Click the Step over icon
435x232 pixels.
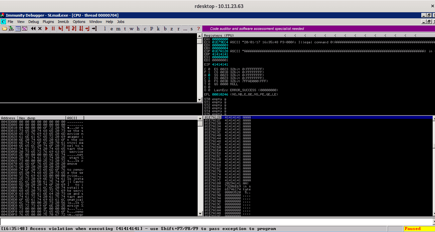click(x=67, y=29)
